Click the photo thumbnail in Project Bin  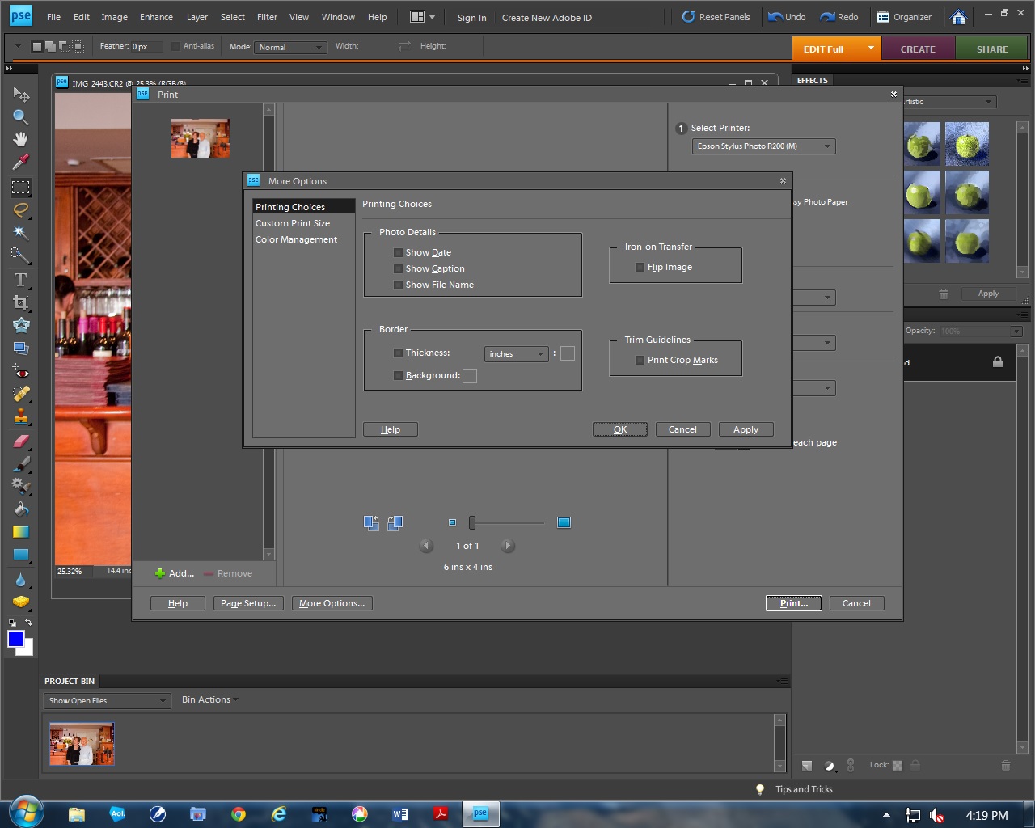(x=82, y=744)
